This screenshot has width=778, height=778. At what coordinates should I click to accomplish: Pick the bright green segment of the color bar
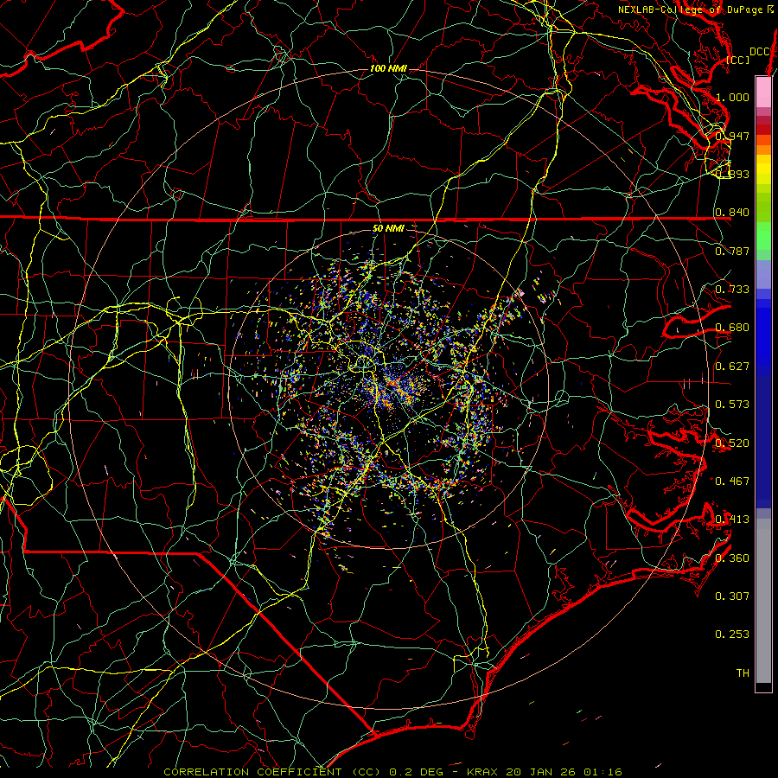click(763, 236)
